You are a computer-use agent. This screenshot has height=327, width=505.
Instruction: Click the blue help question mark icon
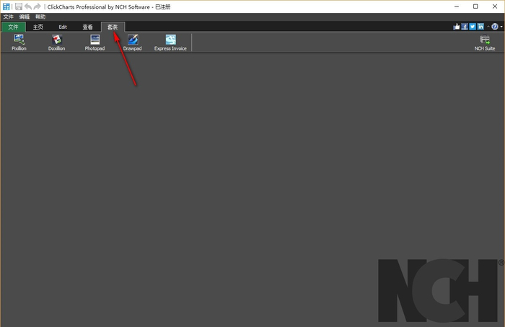coord(494,27)
